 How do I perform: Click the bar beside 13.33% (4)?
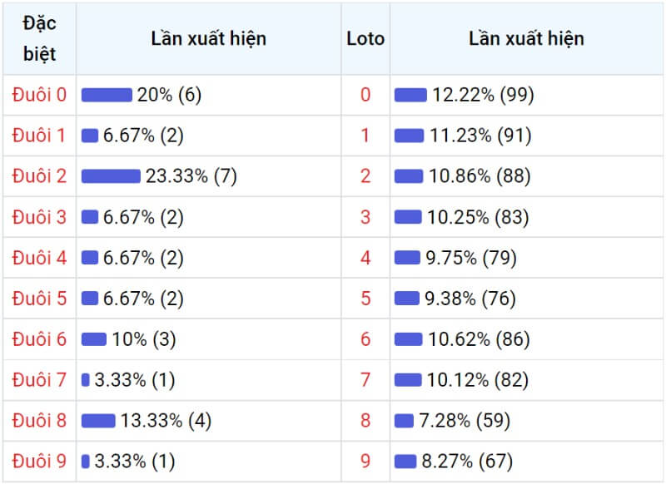point(98,420)
